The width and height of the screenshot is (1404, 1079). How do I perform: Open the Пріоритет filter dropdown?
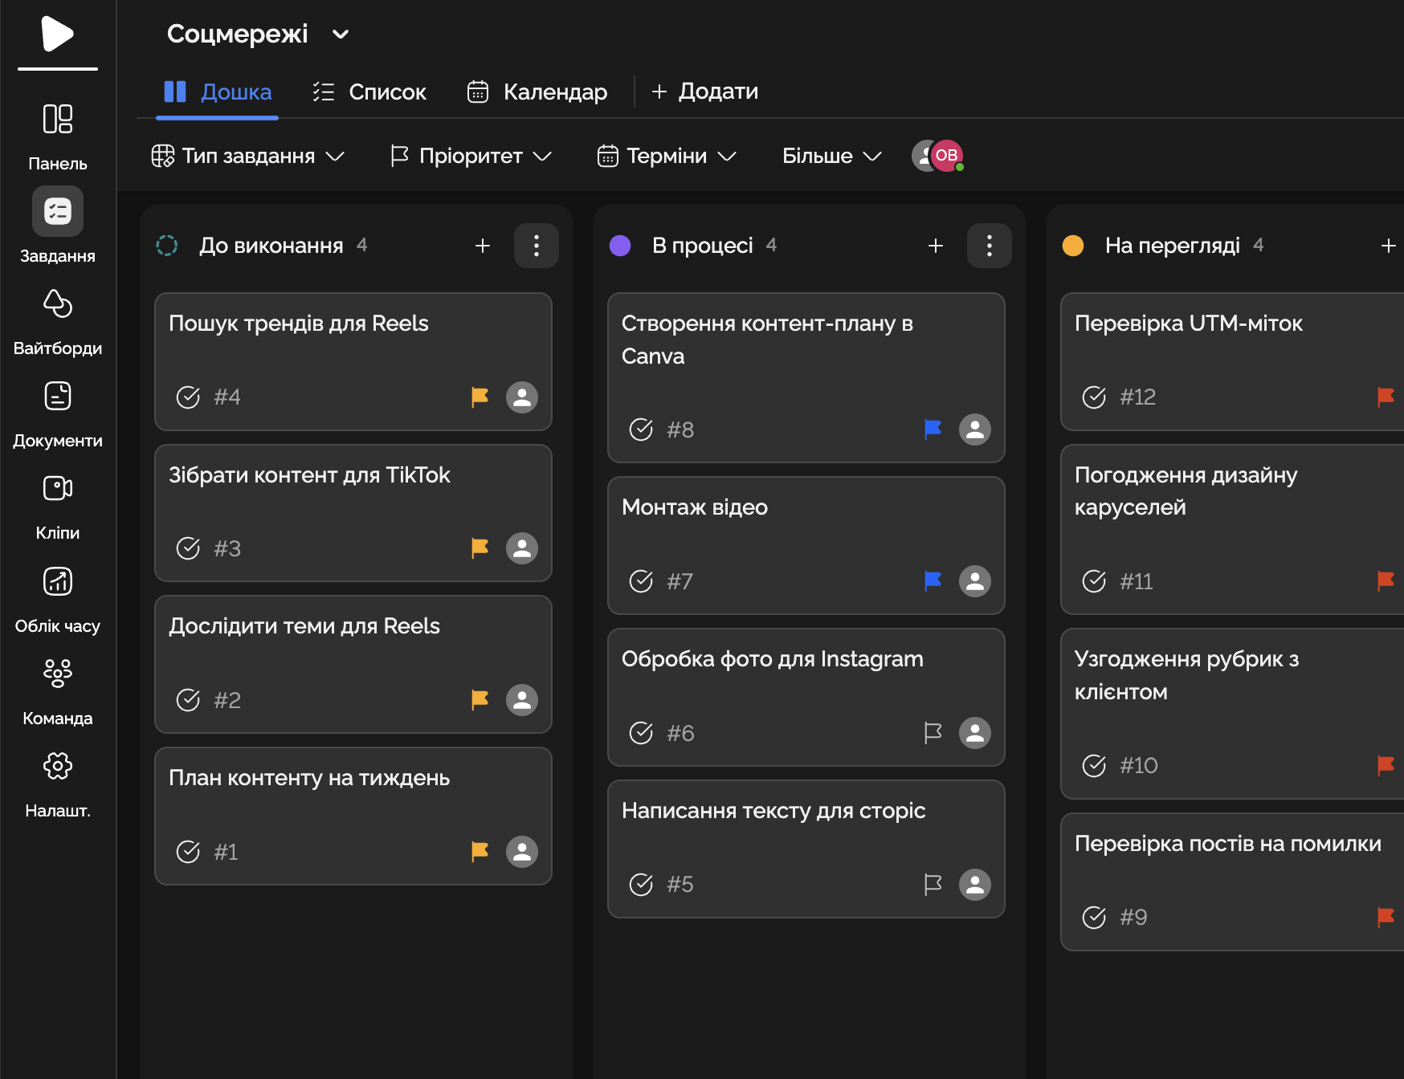point(471,156)
